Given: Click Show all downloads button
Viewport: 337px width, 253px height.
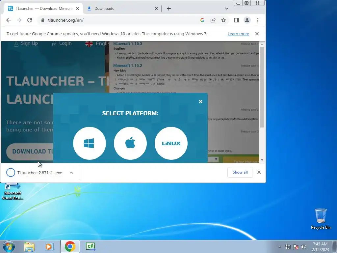Looking at the screenshot, I should pos(240,172).
